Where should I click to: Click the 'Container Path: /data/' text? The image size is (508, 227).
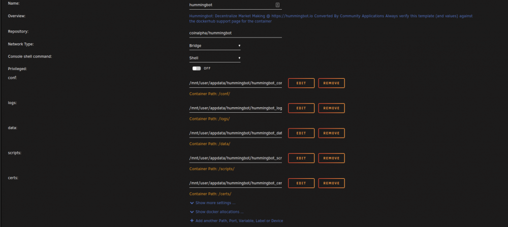pyautogui.click(x=210, y=144)
